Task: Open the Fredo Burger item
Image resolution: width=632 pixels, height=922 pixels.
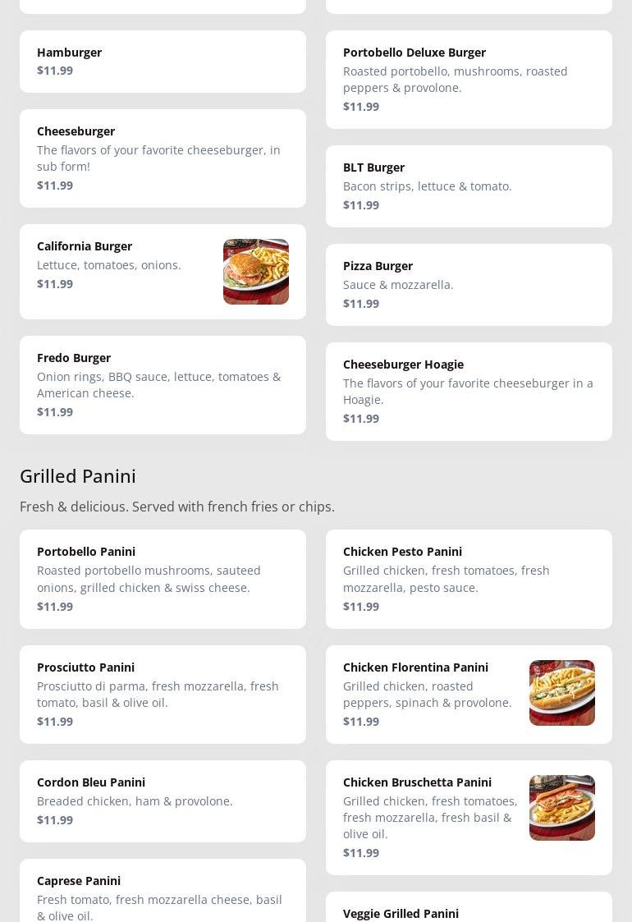Action: pos(163,385)
